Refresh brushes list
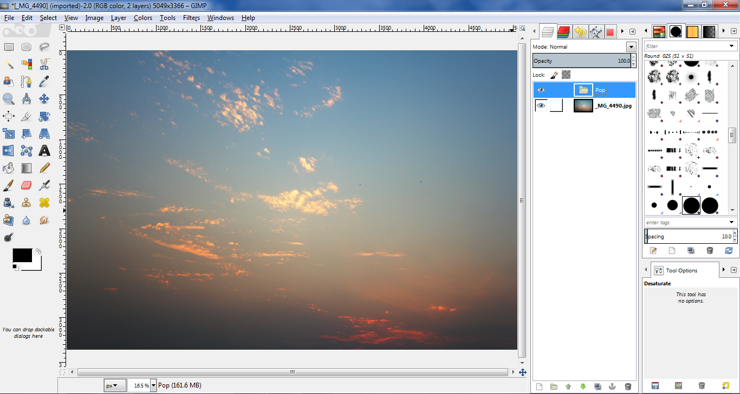This screenshot has width=740, height=394. pos(729,250)
